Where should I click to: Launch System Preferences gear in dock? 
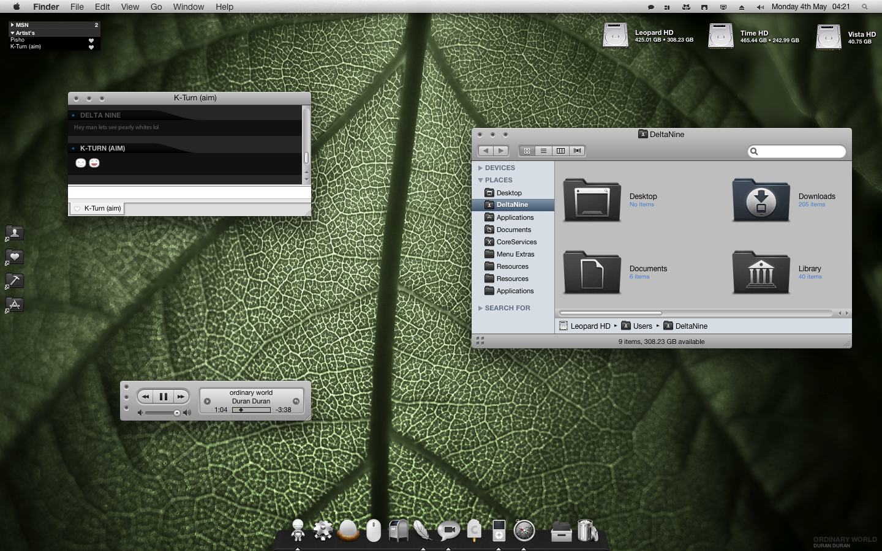point(323,530)
